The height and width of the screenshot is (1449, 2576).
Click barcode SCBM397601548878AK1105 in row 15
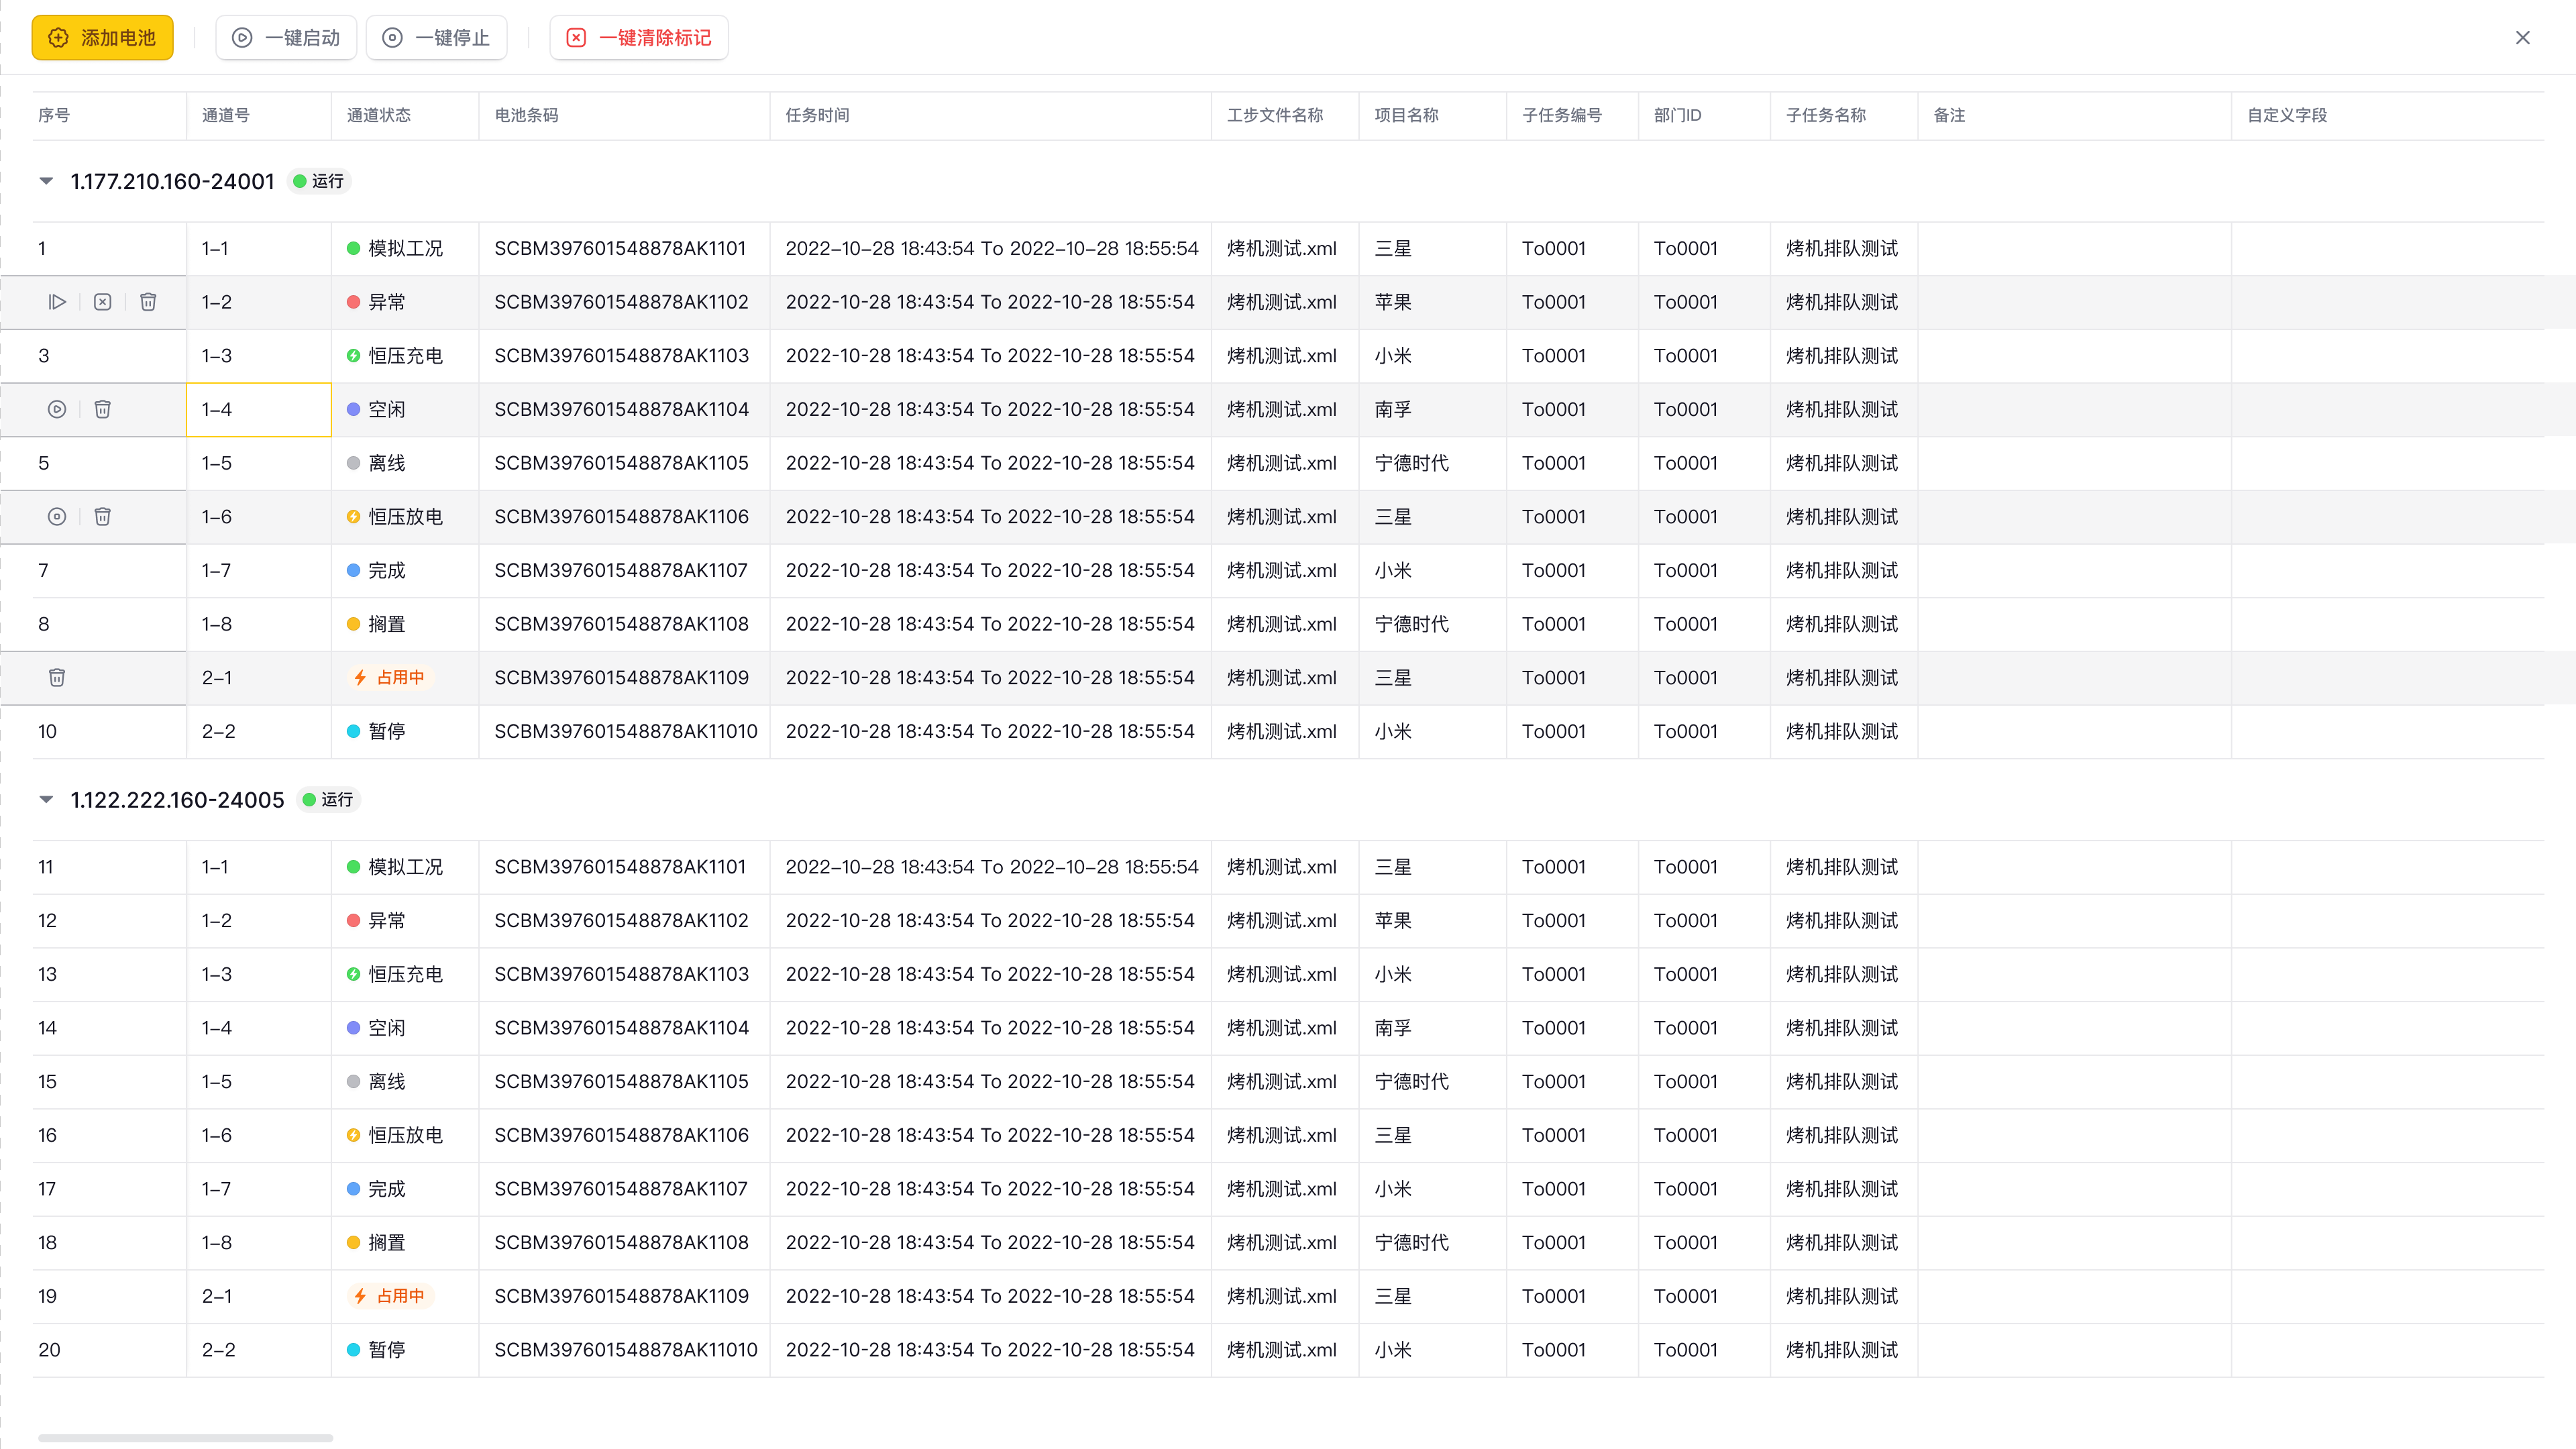coord(621,1081)
